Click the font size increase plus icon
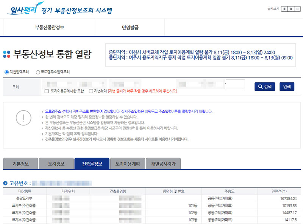Viewport: 303px width, 224px height. [284, 9]
